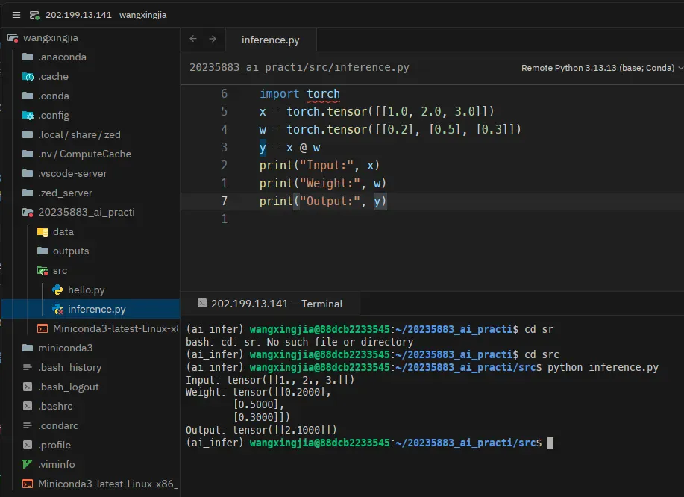This screenshot has width=684, height=497.
Task: Open hello.py from the project tree
Action: click(x=90, y=290)
